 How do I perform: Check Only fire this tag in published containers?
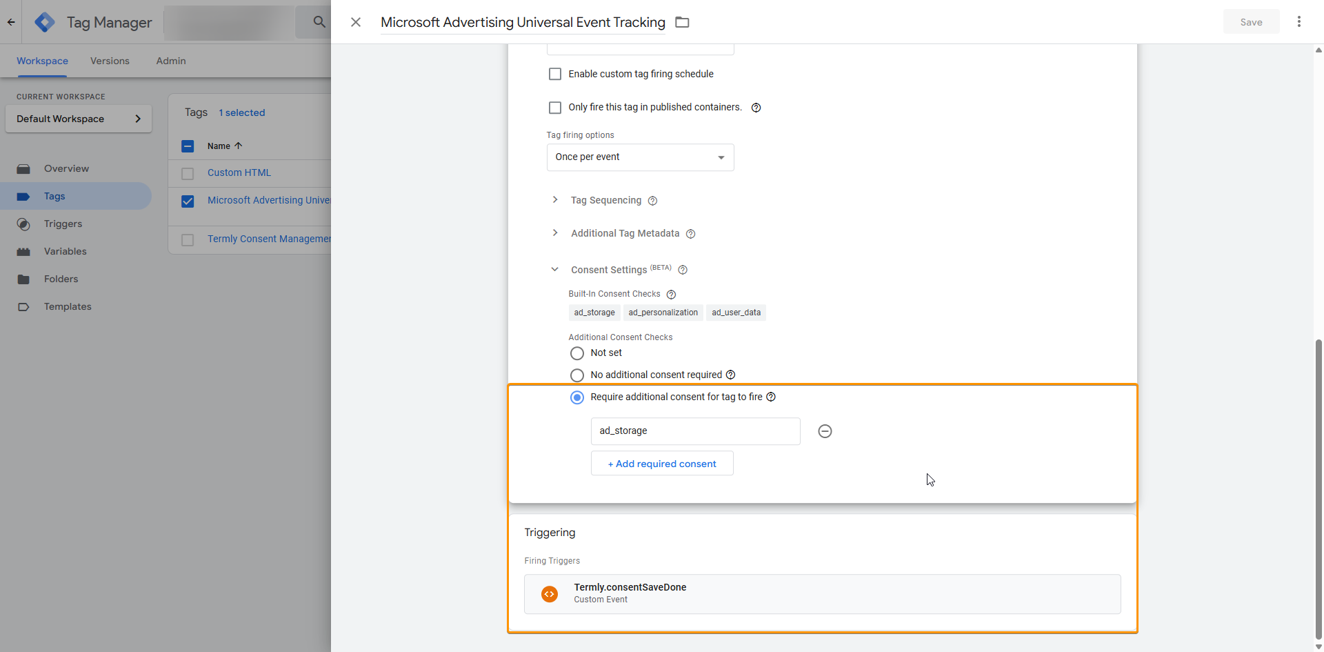click(555, 108)
